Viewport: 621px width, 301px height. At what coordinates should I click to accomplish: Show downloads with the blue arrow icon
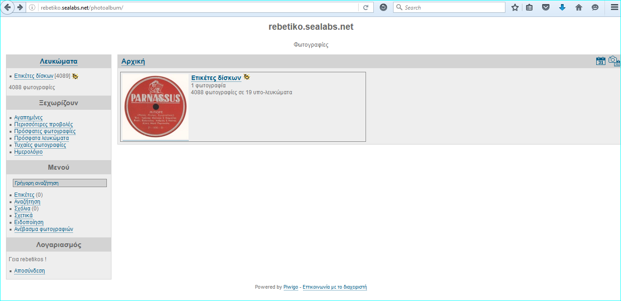pyautogui.click(x=562, y=7)
